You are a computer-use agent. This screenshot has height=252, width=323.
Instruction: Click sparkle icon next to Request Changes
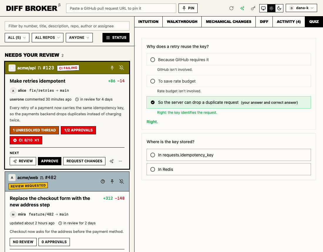(112, 161)
